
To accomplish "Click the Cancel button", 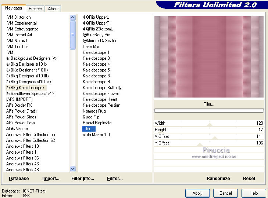I will 225,193.
